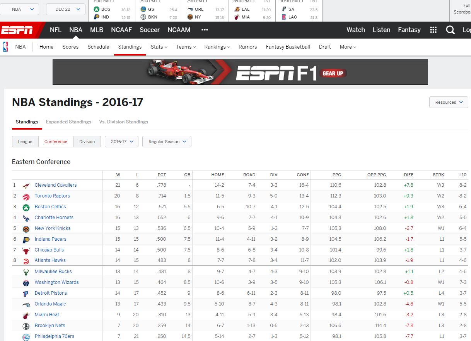The image size is (471, 341).
Task: Open the Soccer section in top nav
Action: coord(150,30)
